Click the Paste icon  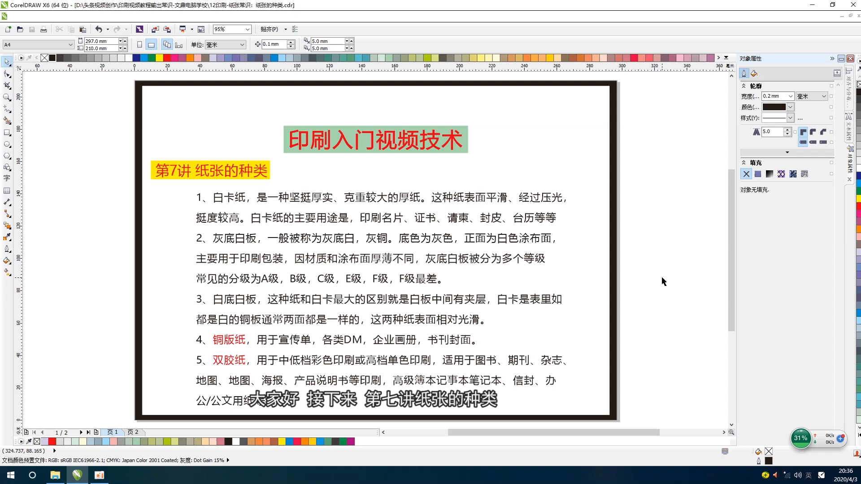(83, 29)
